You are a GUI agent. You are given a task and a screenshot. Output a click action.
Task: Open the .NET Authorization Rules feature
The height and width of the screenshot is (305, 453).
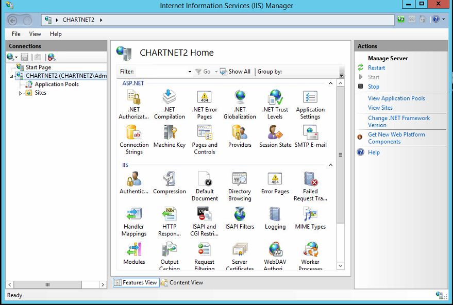coord(134,105)
